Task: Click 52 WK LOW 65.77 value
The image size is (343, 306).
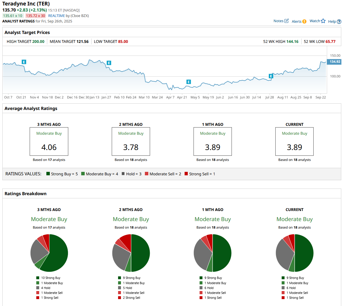Action: coord(330,41)
